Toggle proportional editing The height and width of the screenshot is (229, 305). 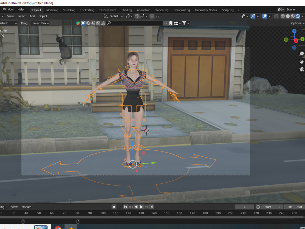coord(152,16)
